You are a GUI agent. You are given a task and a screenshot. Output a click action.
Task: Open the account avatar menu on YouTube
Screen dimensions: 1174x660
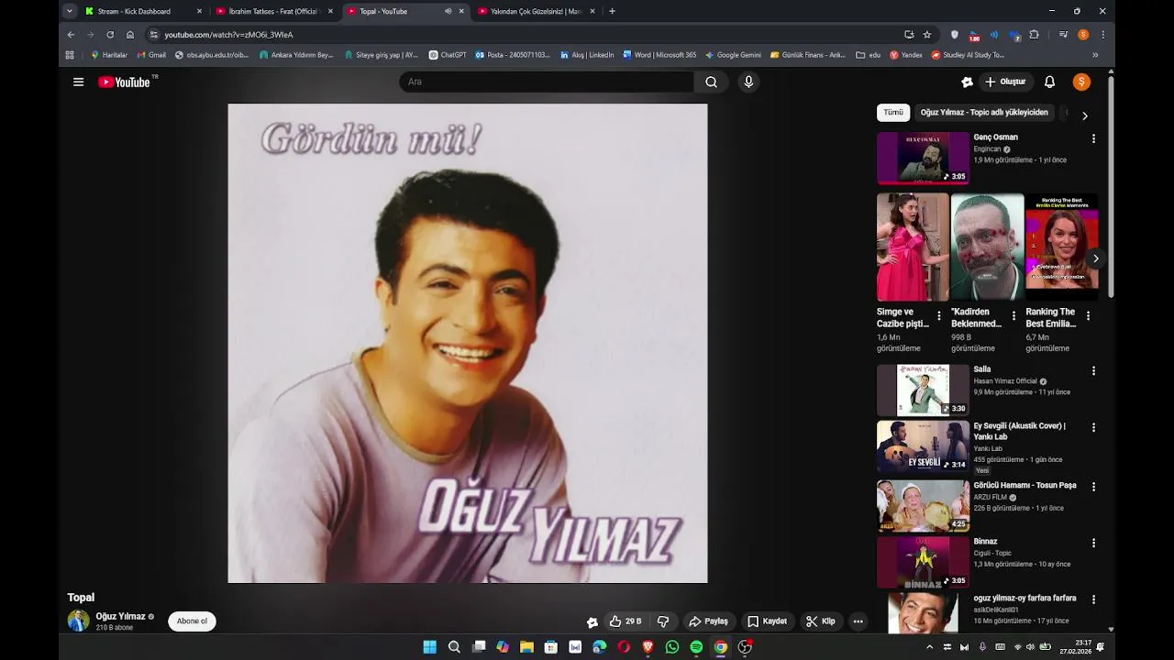coord(1081,82)
